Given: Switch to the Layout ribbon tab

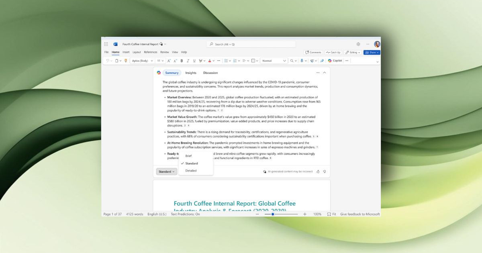Looking at the screenshot, I should coord(137,52).
